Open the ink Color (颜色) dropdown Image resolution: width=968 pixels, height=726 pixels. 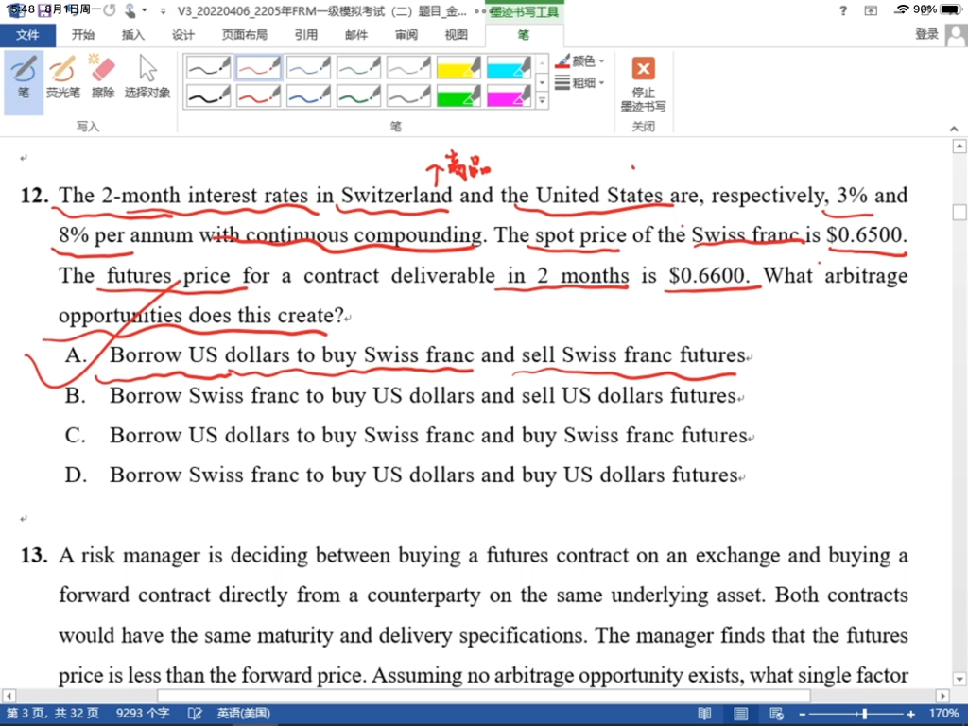pyautogui.click(x=580, y=60)
